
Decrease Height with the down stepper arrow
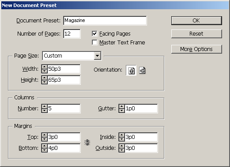pyautogui.click(x=45, y=82)
